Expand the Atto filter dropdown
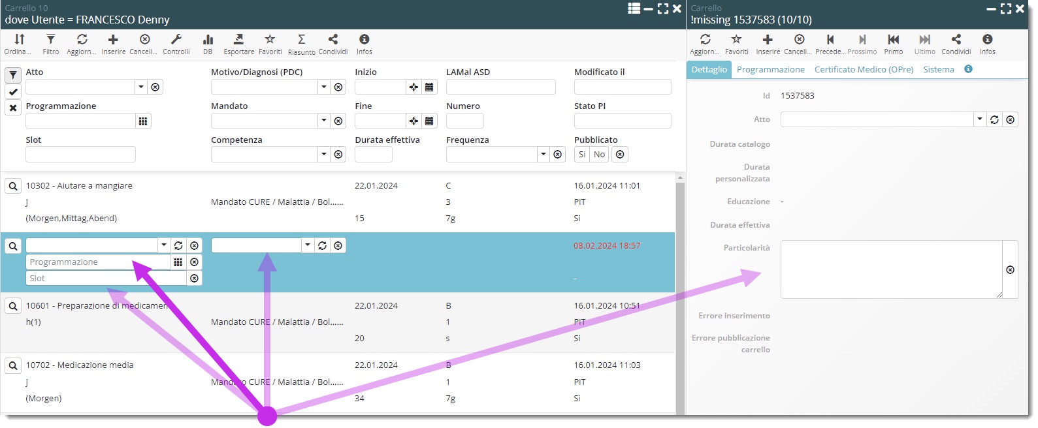1038x428 pixels. click(x=141, y=87)
